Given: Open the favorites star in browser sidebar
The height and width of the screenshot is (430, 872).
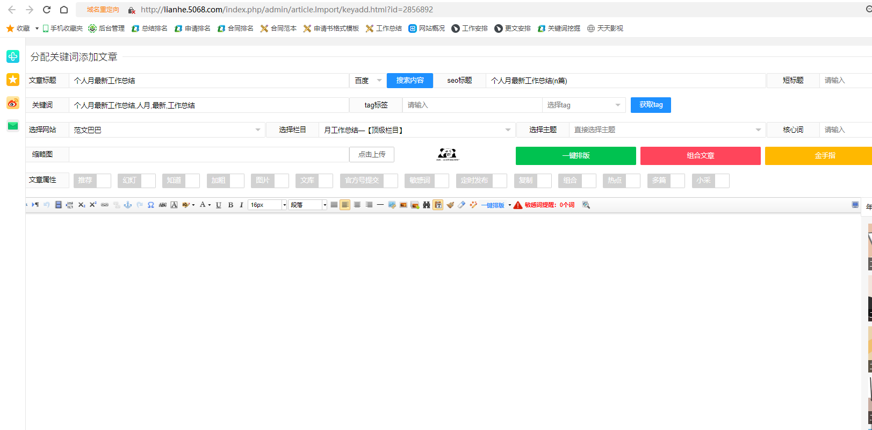Looking at the screenshot, I should point(13,80).
